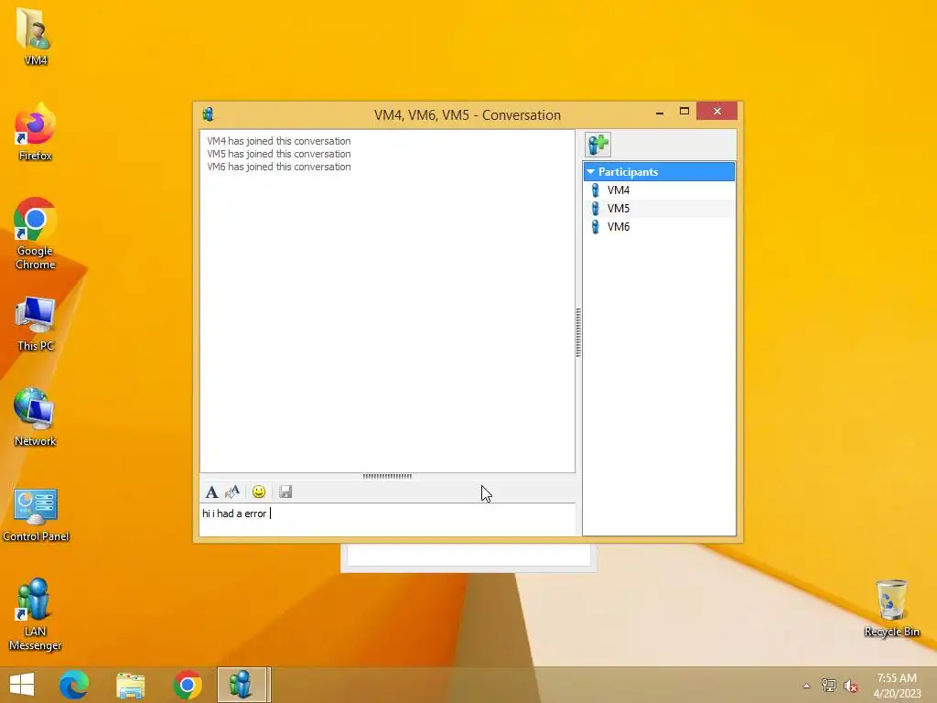Open File Explorer from the taskbar
The image size is (937, 703).
[131, 685]
